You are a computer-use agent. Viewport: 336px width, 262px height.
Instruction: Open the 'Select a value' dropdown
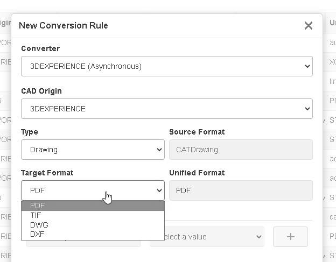(207, 237)
